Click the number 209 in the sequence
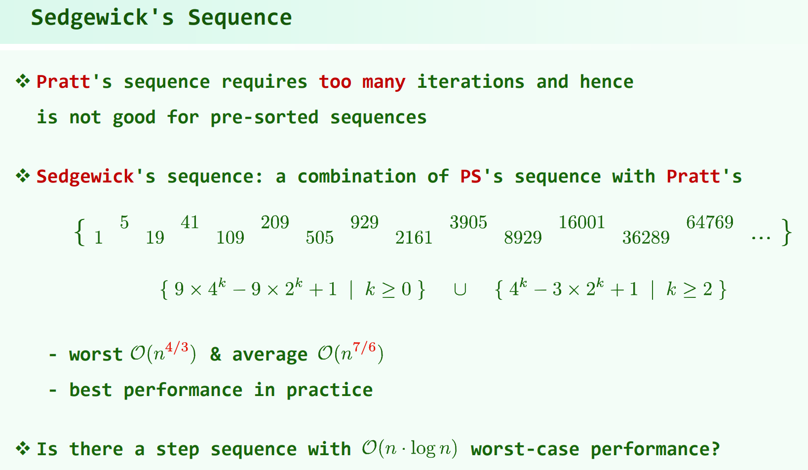 (x=275, y=222)
